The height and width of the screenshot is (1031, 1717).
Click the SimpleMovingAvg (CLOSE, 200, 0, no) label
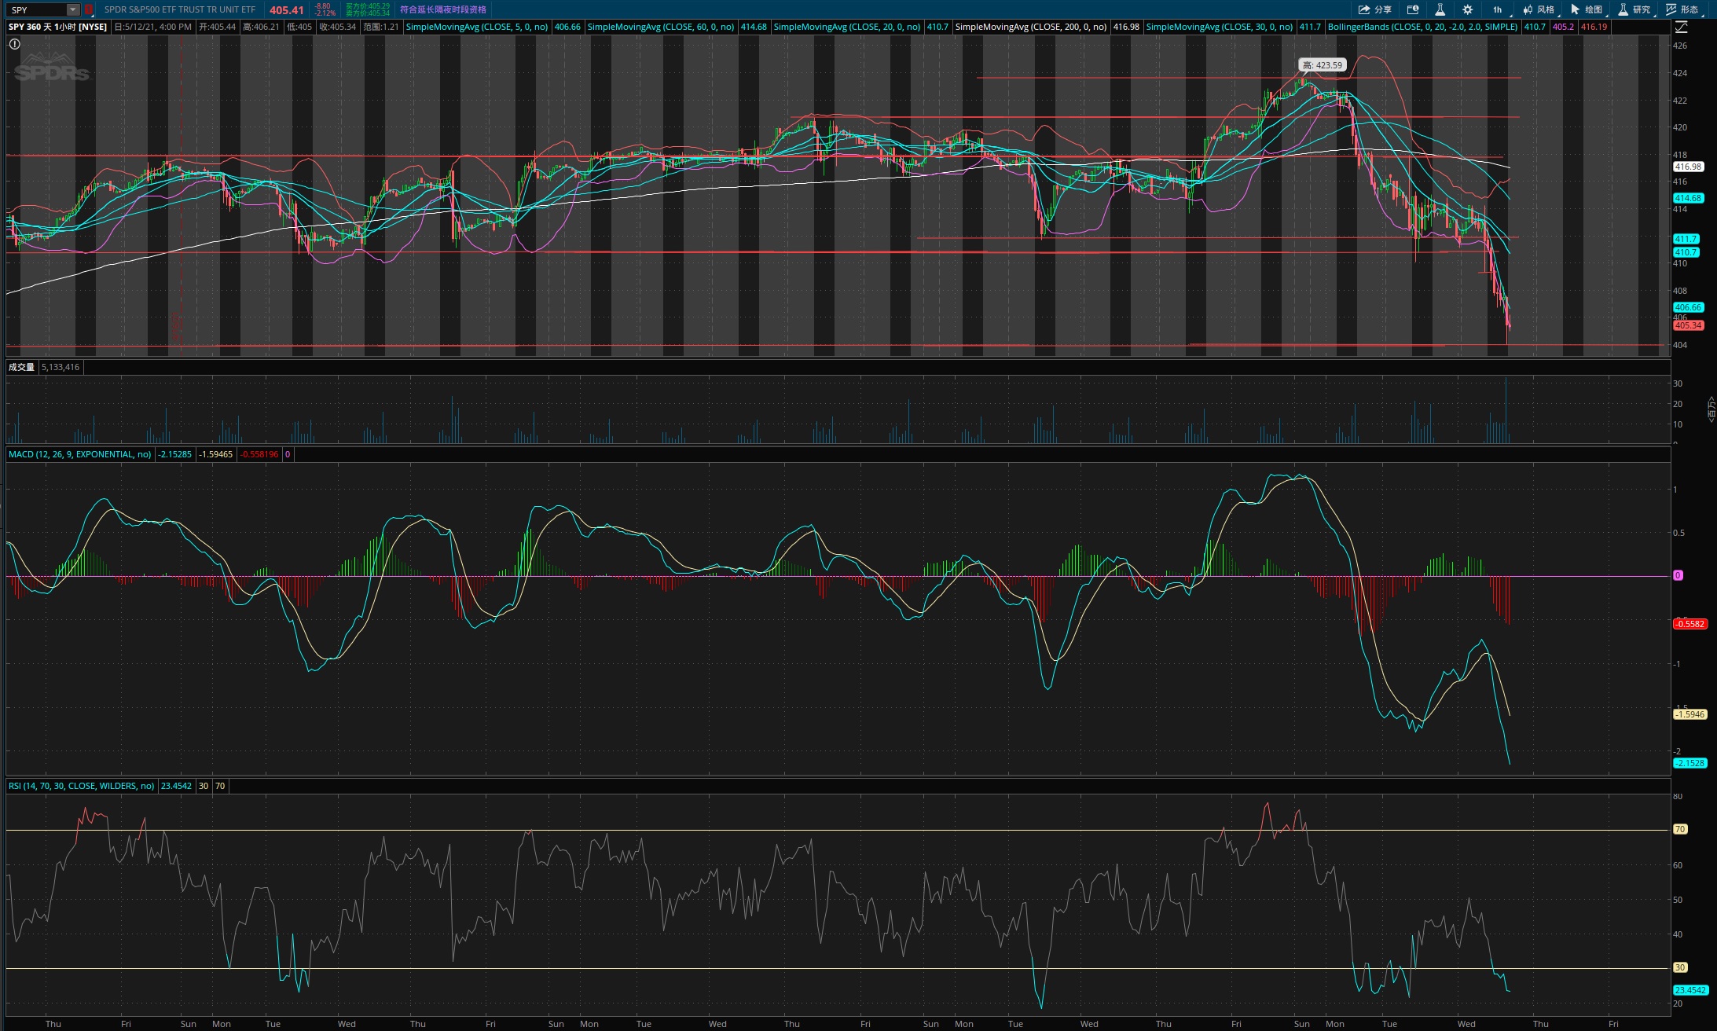coord(1031,27)
